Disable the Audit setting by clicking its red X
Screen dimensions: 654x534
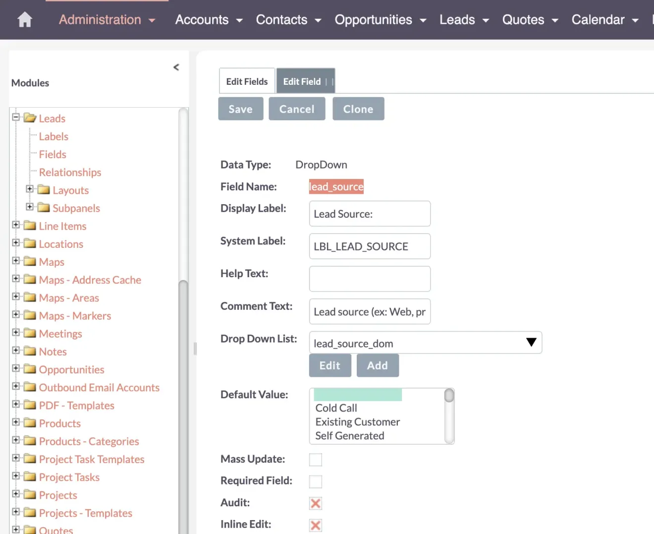316,503
